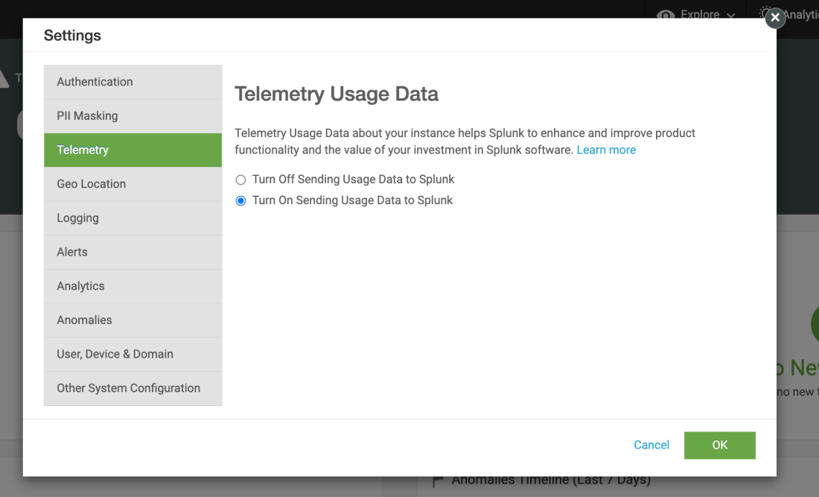
Task: Click the Anomalies Timeline flag icon
Action: [x=439, y=481]
